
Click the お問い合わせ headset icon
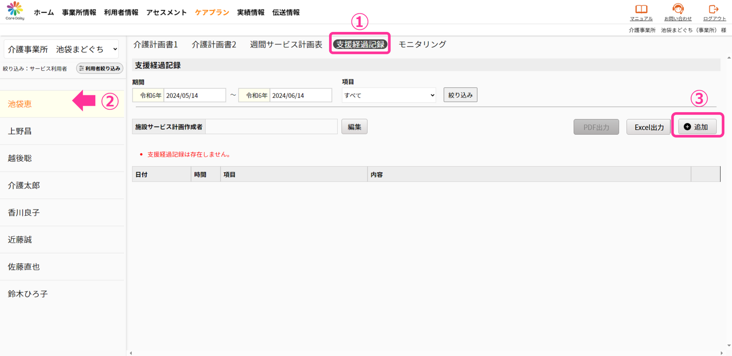coord(677,9)
